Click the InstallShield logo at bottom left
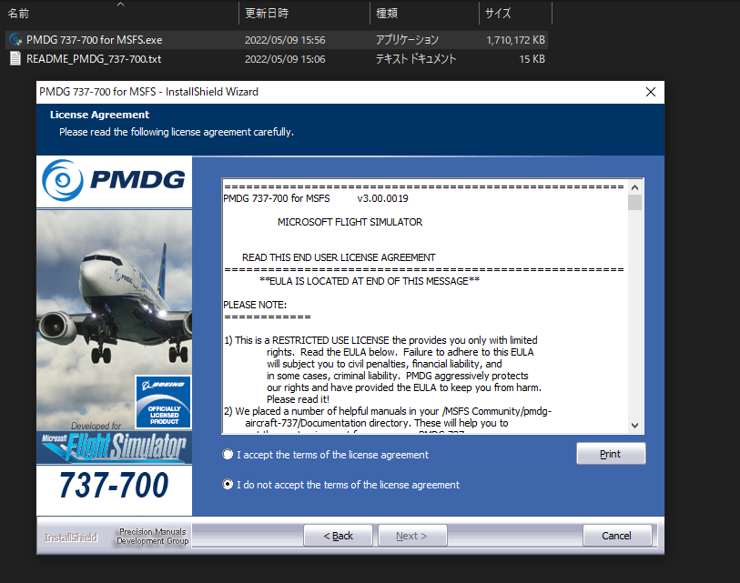Screen dimensions: 740x583 point(70,537)
